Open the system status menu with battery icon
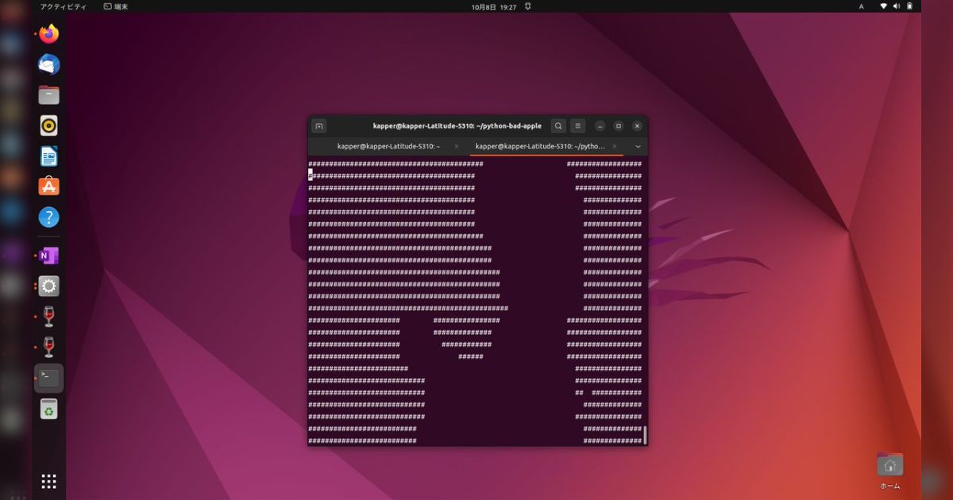The width and height of the screenshot is (953, 500). [x=908, y=6]
